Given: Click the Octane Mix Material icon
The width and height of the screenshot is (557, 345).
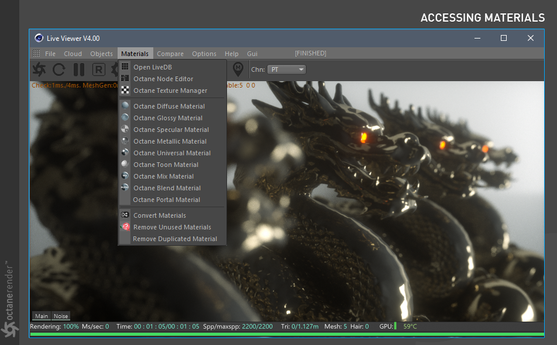Looking at the screenshot, I should [x=125, y=176].
